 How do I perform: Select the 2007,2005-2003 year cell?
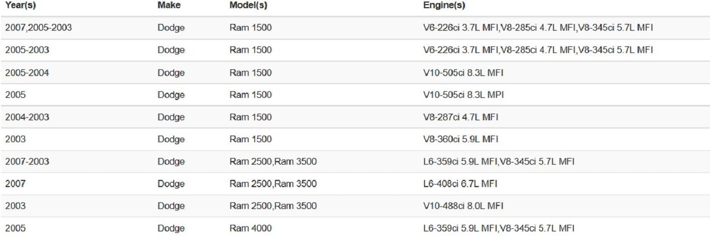(x=38, y=28)
